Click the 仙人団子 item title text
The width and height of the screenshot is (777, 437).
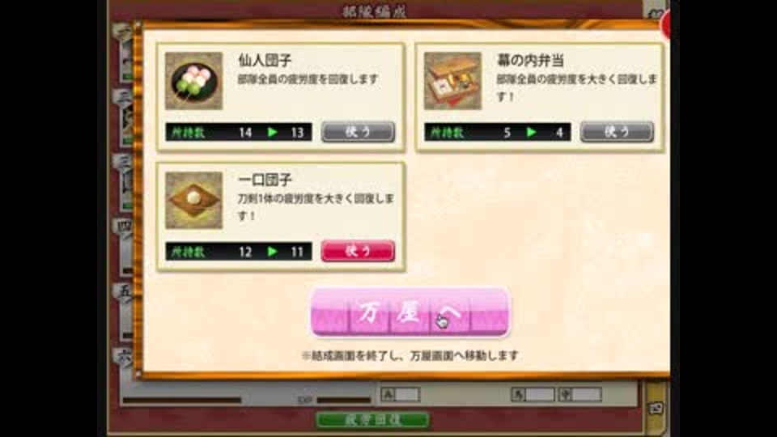pyautogui.click(x=265, y=61)
